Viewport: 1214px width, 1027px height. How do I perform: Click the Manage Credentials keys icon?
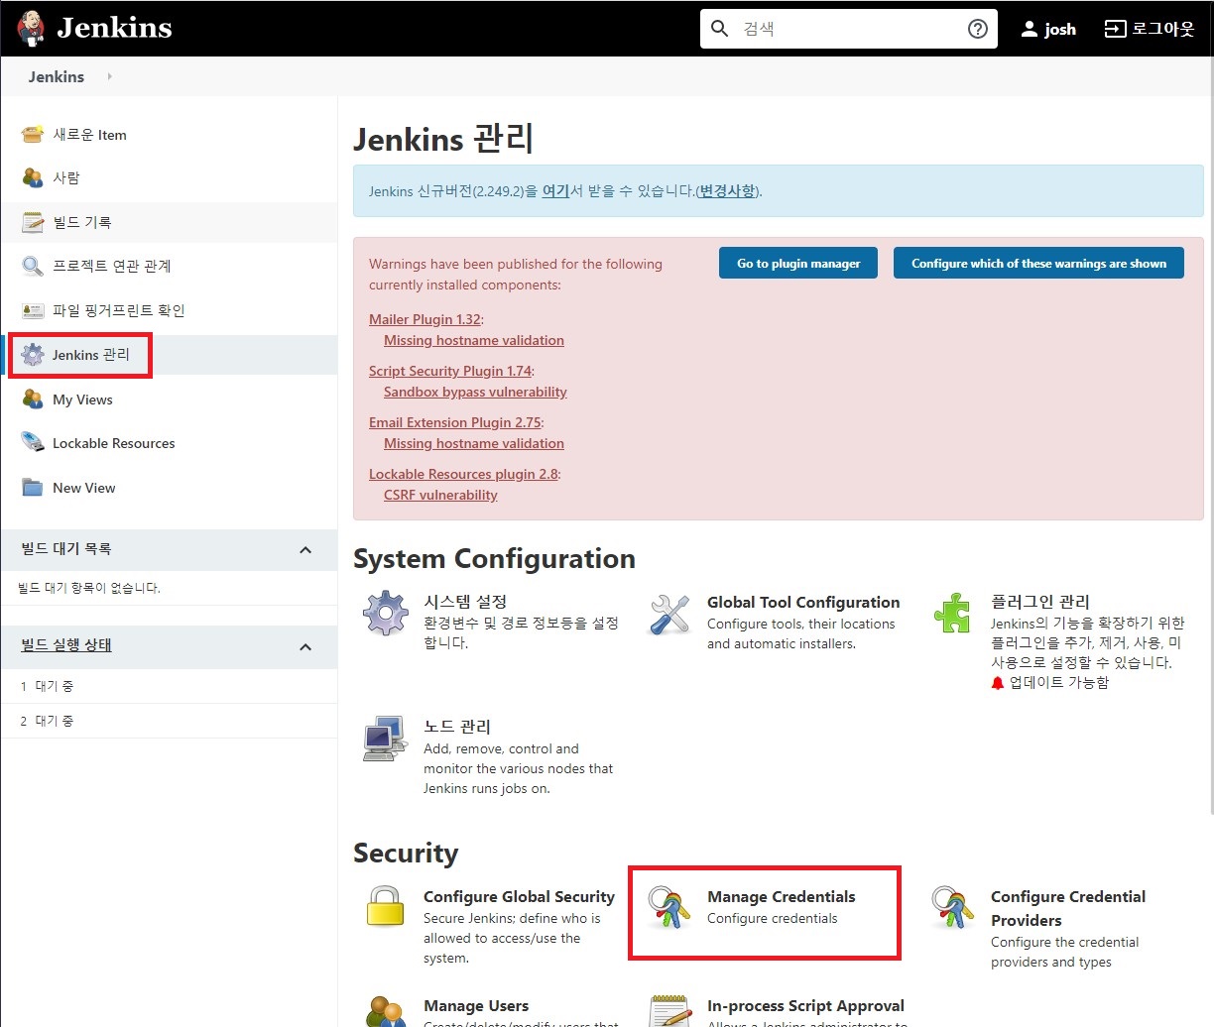(x=669, y=907)
